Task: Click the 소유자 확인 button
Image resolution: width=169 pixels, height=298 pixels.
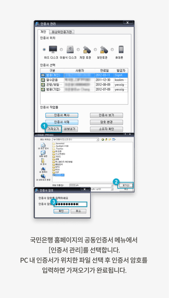Action: point(107,129)
